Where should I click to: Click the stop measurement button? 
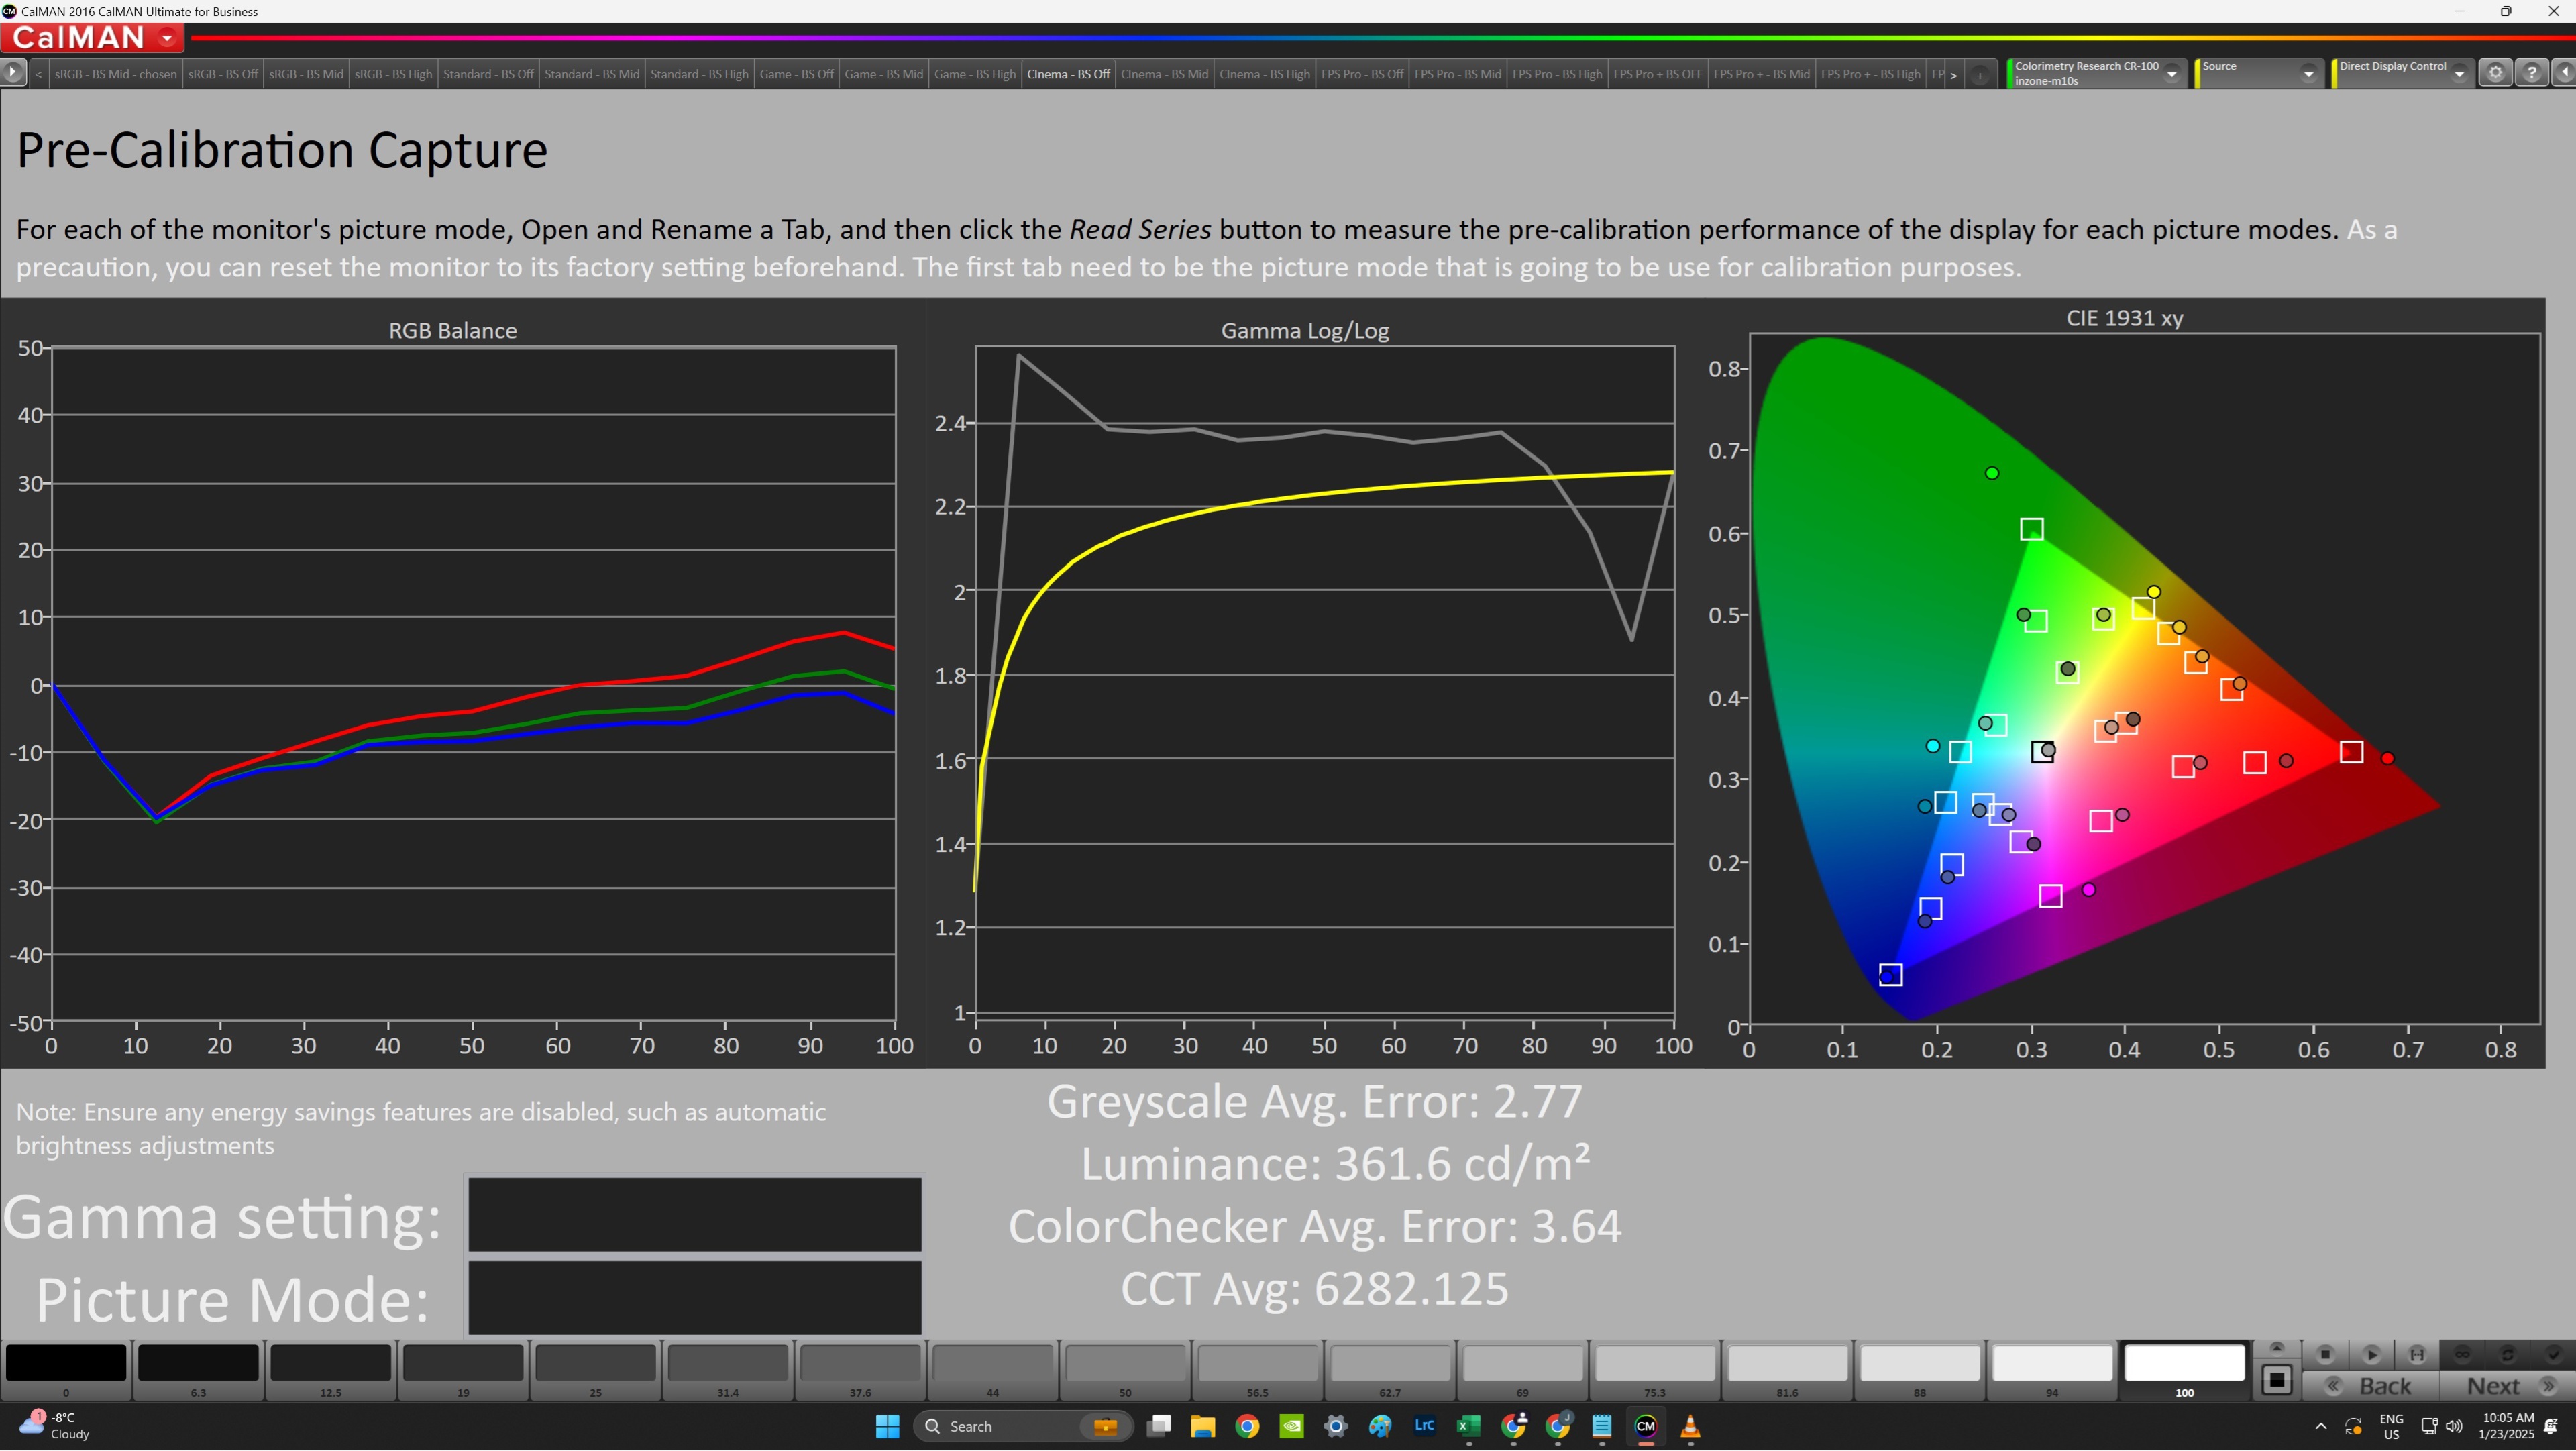click(x=2325, y=1354)
